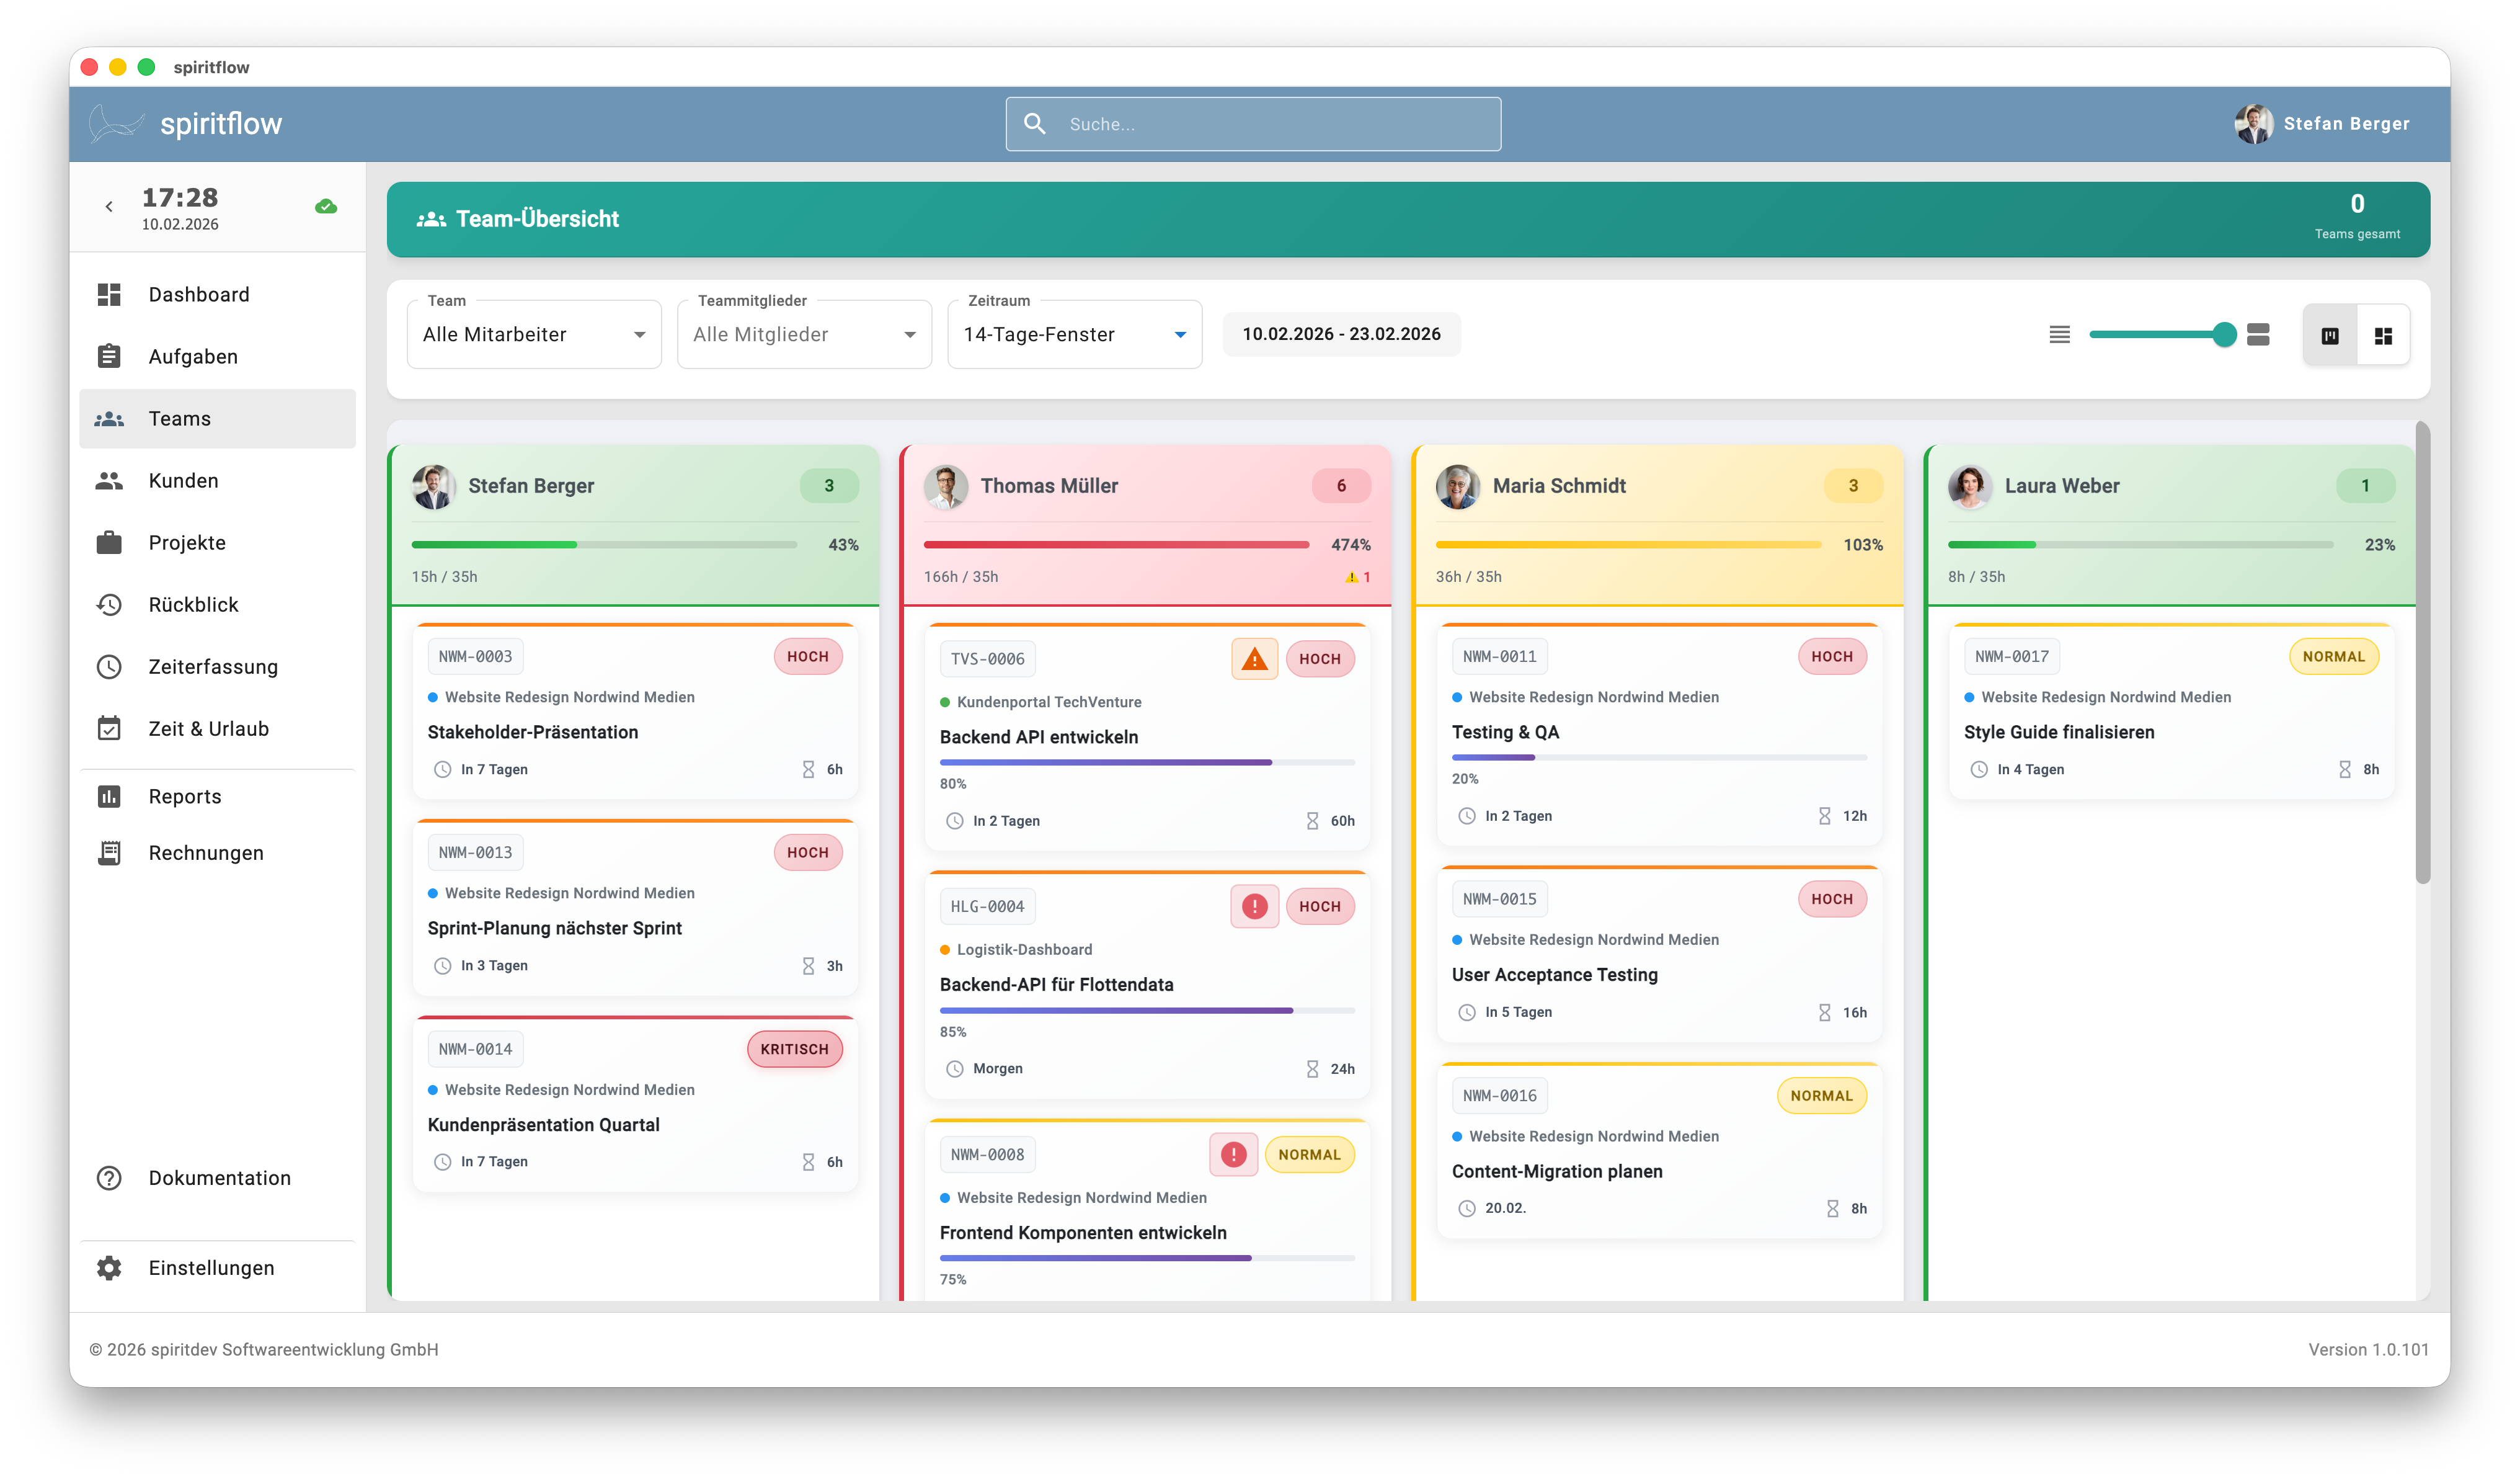The image size is (2520, 1479).
Task: Go to Rechnungen in the sidebar
Action: [x=206, y=852]
